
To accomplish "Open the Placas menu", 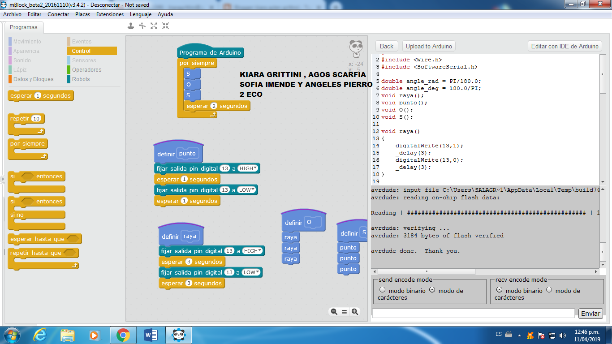I will [82, 14].
